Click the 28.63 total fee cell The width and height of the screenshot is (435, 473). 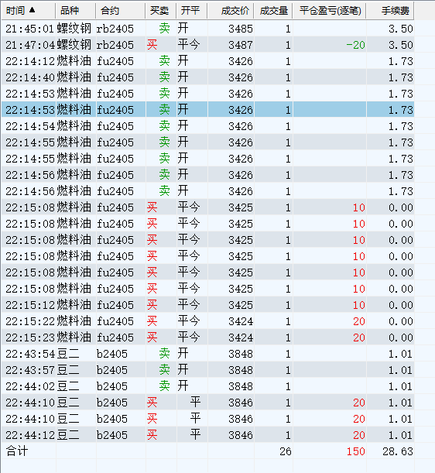click(x=397, y=451)
